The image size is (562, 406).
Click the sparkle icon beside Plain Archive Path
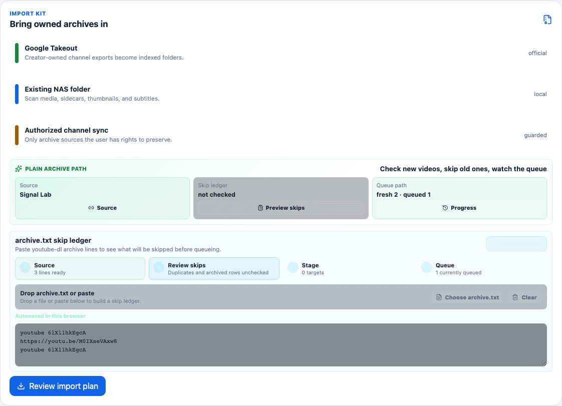coord(19,169)
